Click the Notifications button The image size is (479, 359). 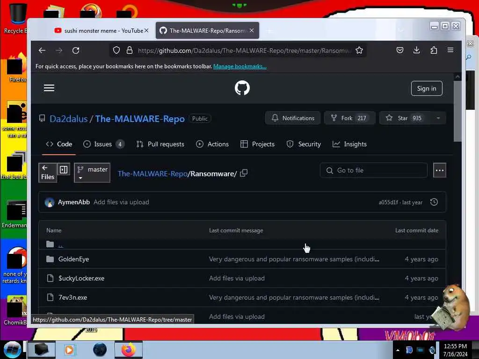[x=293, y=118]
